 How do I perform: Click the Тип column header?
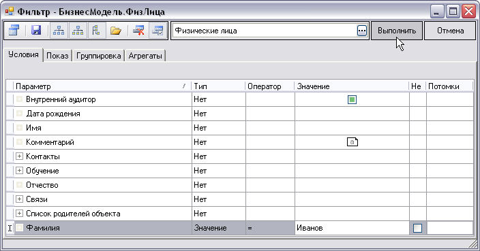click(218, 86)
